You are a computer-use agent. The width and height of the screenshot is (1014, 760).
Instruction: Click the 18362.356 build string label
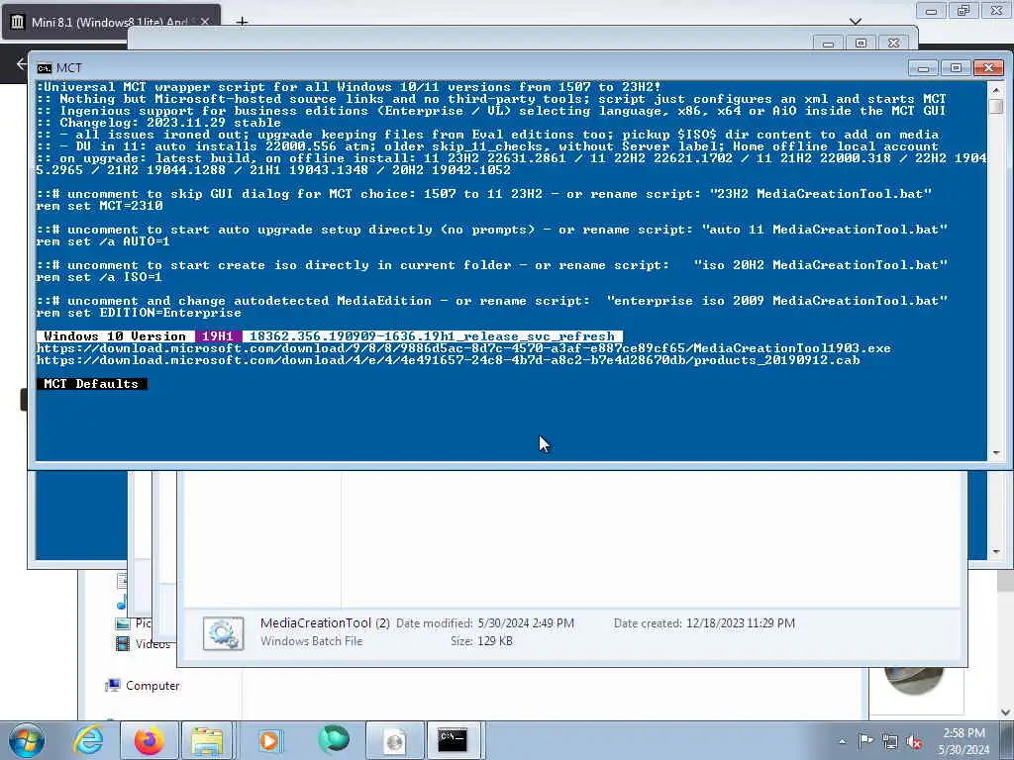(432, 336)
